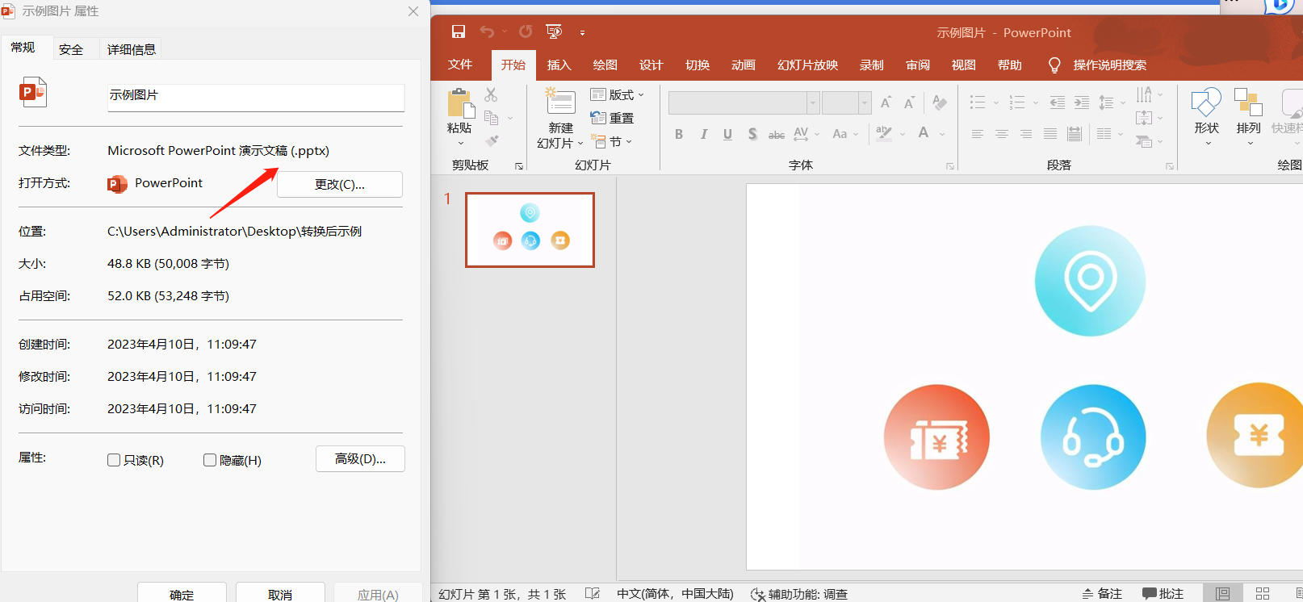Click the Underline icon

(x=727, y=134)
